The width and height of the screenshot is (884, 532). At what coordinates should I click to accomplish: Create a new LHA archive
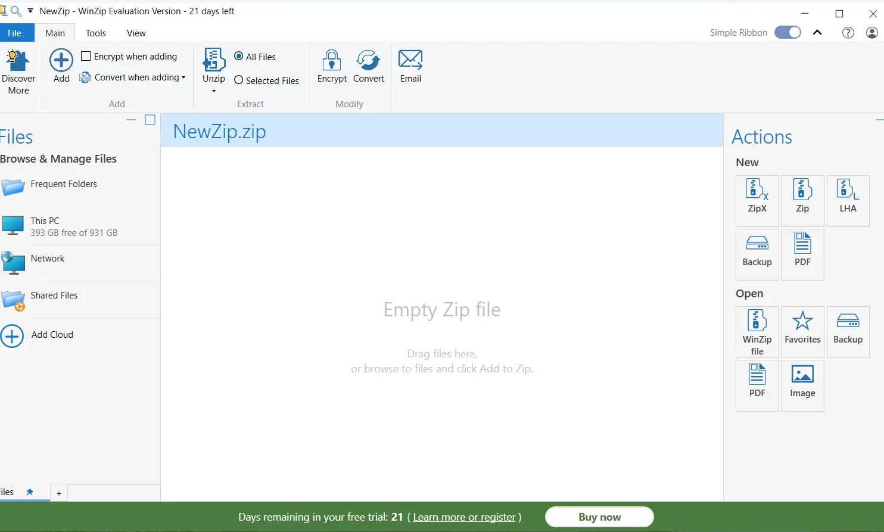(x=848, y=201)
